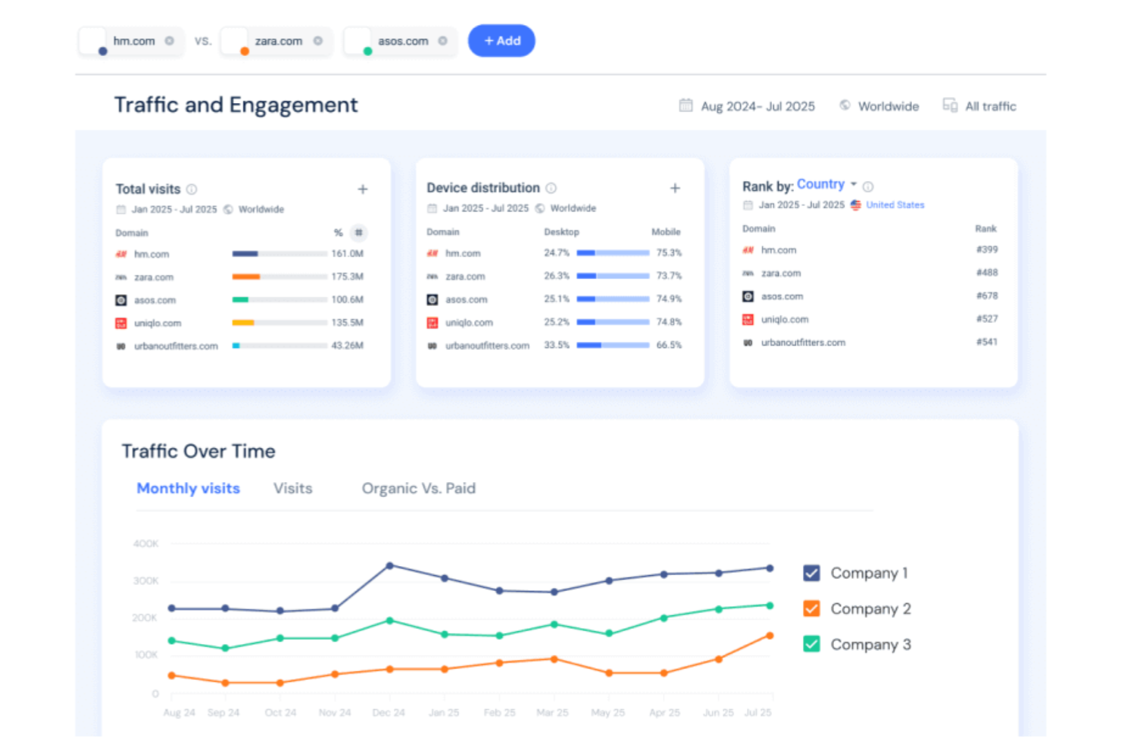Click the calendar icon inside the Device distribution card
The width and height of the screenshot is (1121, 748).
click(432, 208)
